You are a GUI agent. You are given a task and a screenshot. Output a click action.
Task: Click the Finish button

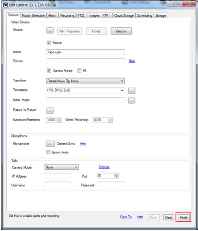coord(183,217)
